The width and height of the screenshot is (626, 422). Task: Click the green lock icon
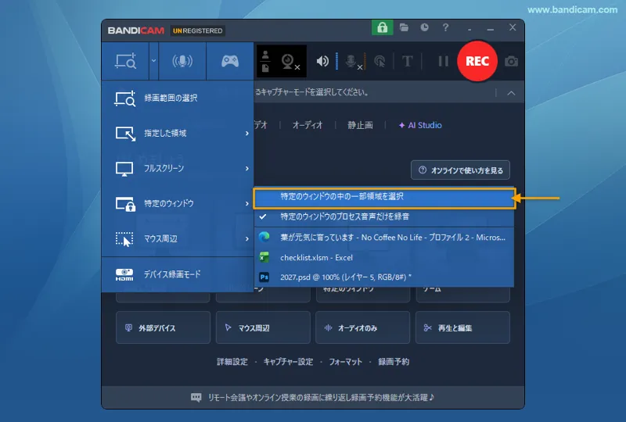[x=382, y=27]
